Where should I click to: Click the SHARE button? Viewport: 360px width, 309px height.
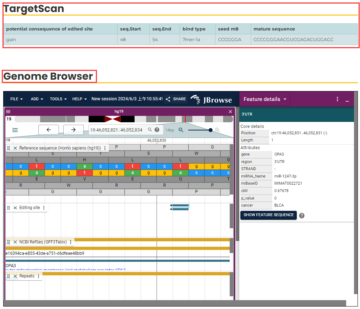176,99
